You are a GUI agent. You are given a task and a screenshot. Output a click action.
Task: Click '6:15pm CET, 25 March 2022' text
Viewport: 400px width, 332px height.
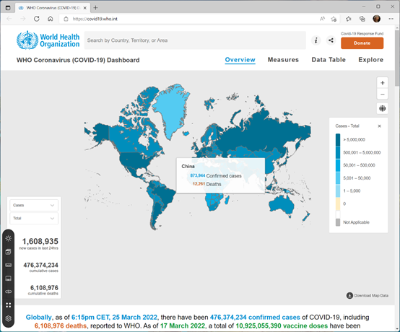(x=114, y=318)
